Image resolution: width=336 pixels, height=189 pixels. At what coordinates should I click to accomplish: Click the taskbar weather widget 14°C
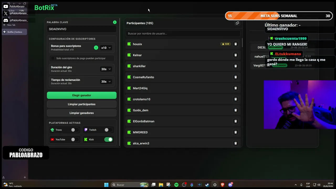[x=12, y=185]
